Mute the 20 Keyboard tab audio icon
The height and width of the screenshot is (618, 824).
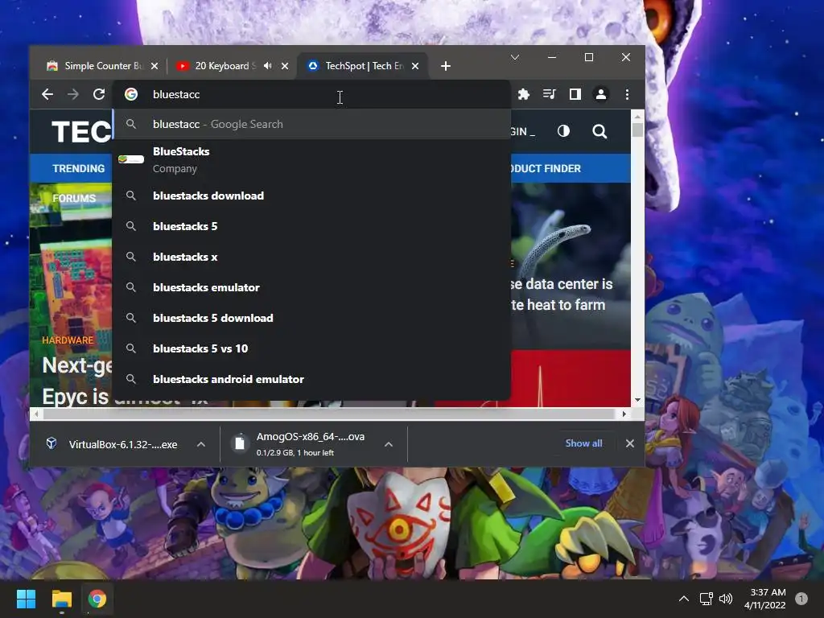point(267,66)
